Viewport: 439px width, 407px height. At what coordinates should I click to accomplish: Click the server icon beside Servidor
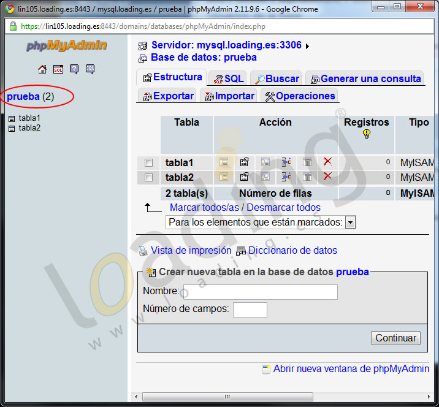pos(143,46)
